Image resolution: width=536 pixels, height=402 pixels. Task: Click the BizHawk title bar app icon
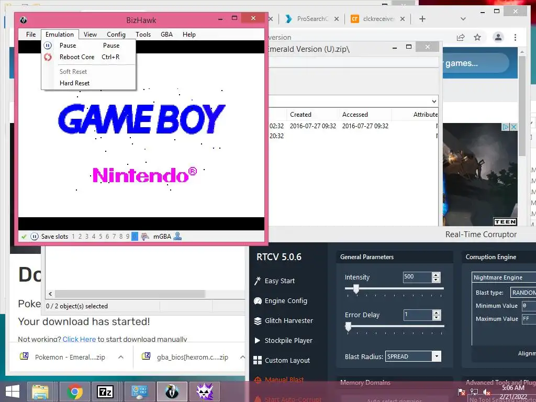(x=23, y=20)
